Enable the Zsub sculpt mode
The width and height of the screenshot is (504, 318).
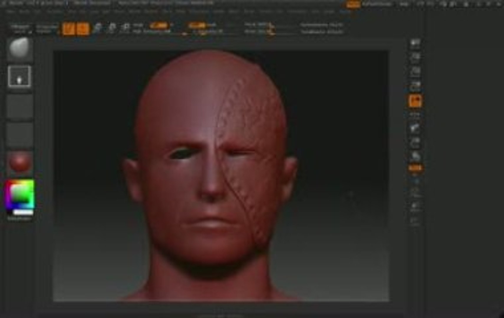click(212, 25)
